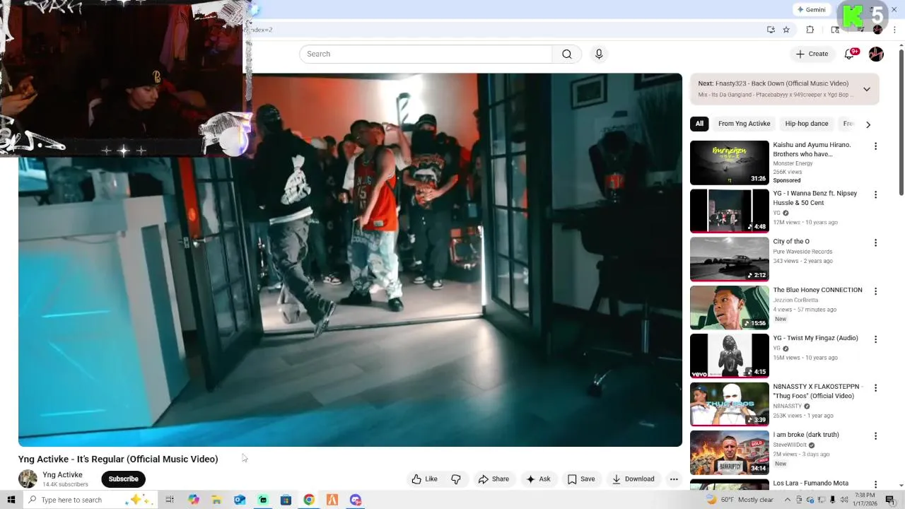Open options for YG - I Wanna Benz video
Image resolution: width=905 pixels, height=509 pixels.
click(x=875, y=194)
